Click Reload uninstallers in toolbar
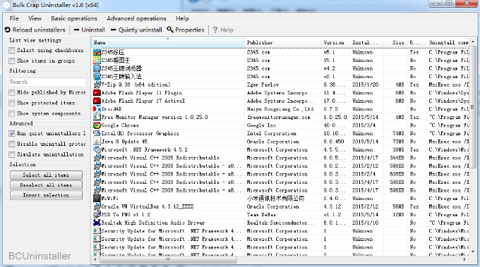This screenshot has width=480, height=267. (35, 30)
